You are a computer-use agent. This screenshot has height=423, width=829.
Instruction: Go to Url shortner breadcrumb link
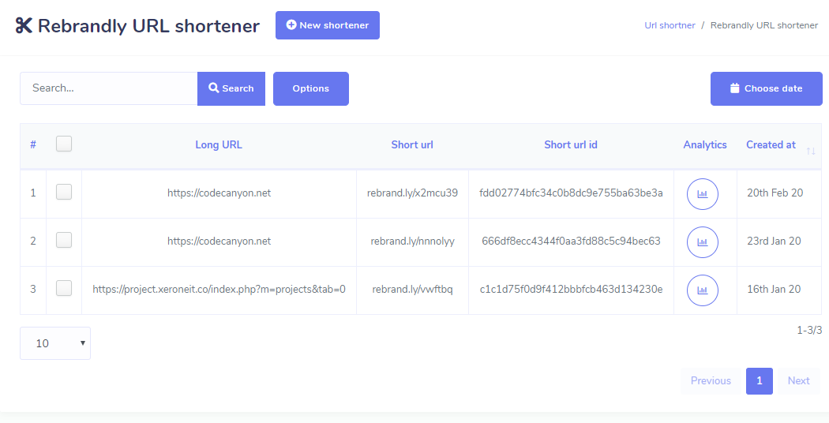pos(670,25)
